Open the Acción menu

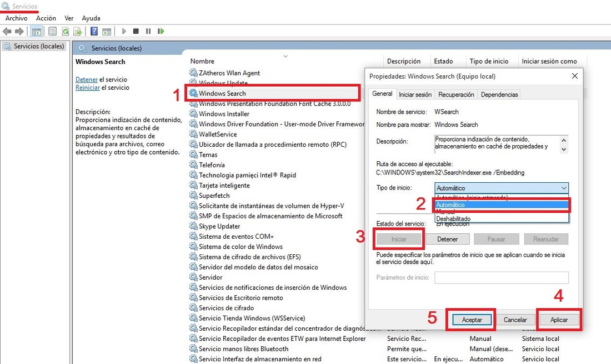click(x=46, y=18)
